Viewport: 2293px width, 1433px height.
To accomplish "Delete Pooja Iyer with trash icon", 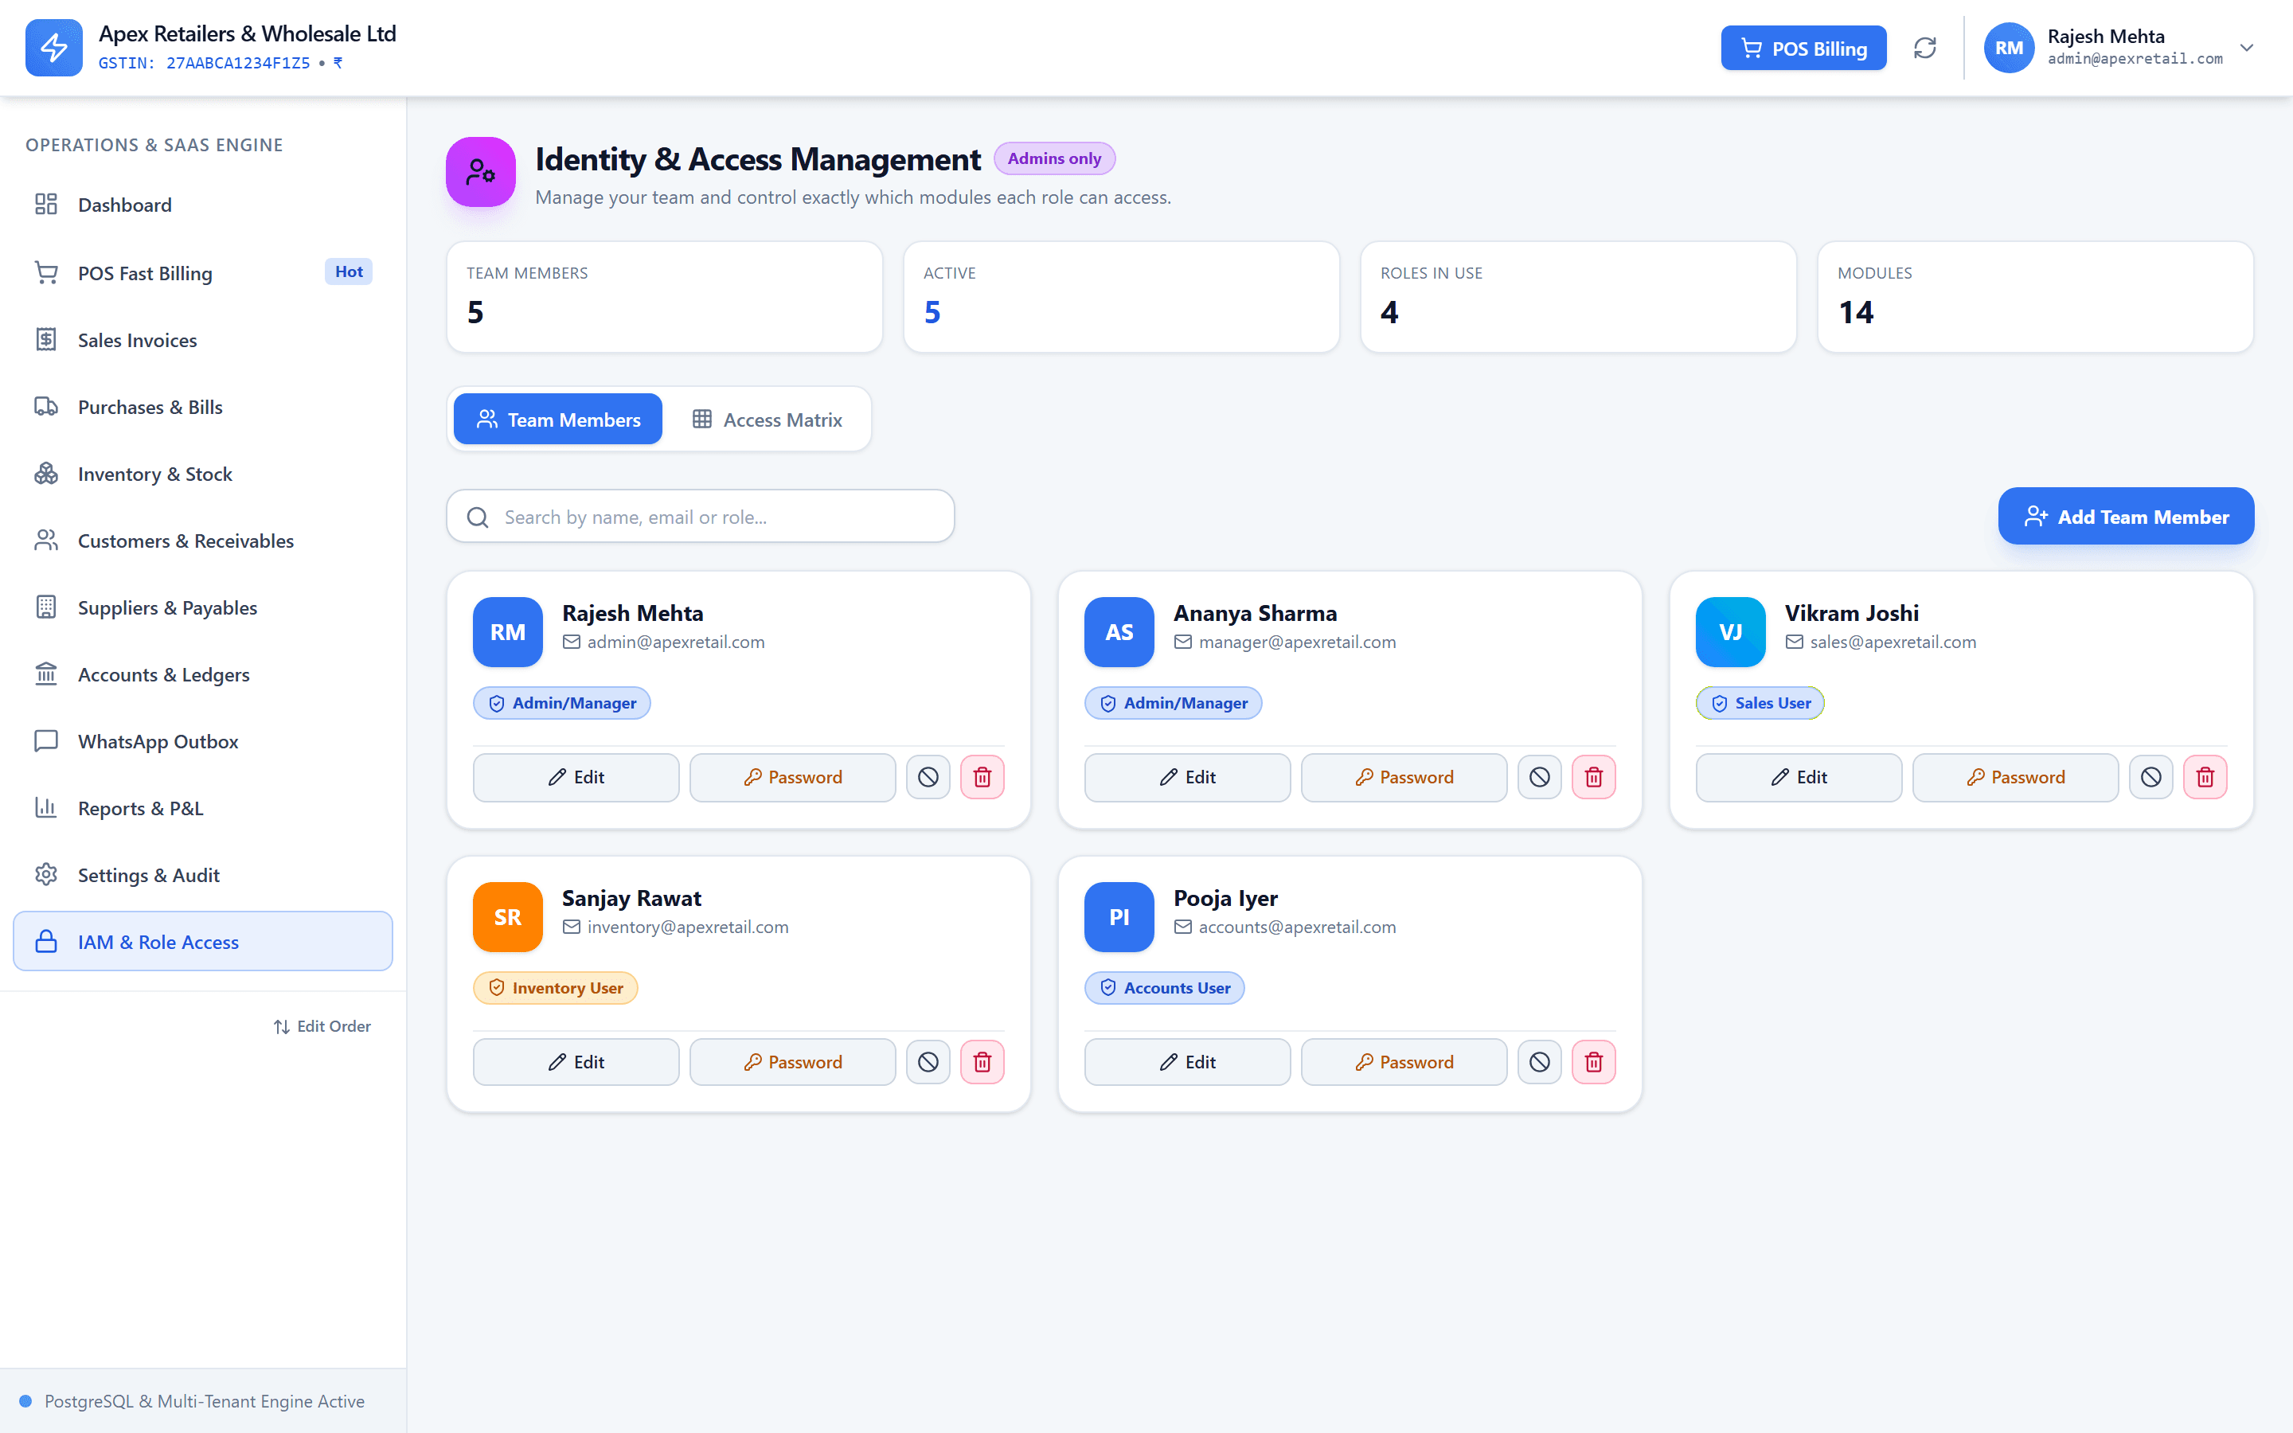I will [x=1594, y=1061].
